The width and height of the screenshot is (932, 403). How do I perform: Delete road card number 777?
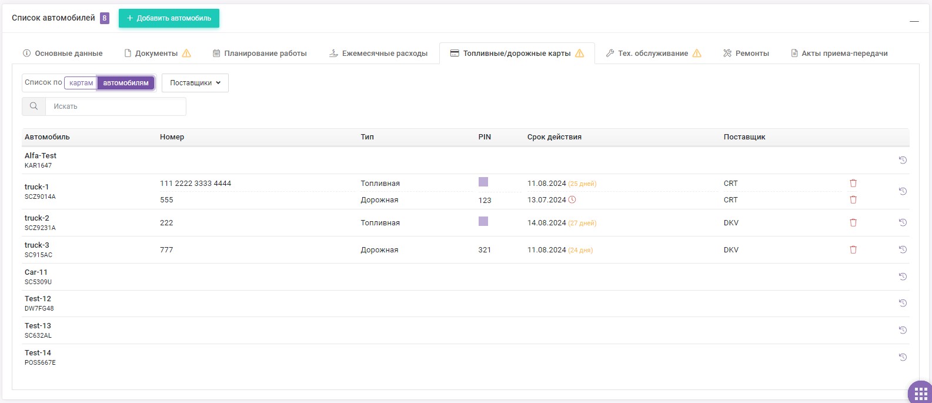click(853, 249)
